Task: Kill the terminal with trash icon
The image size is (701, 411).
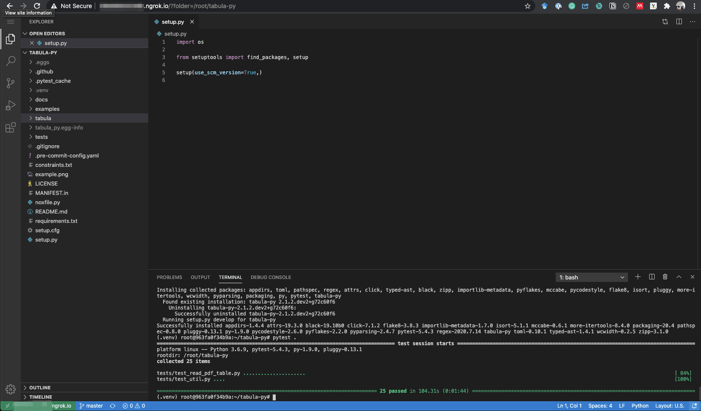Action: point(665,277)
